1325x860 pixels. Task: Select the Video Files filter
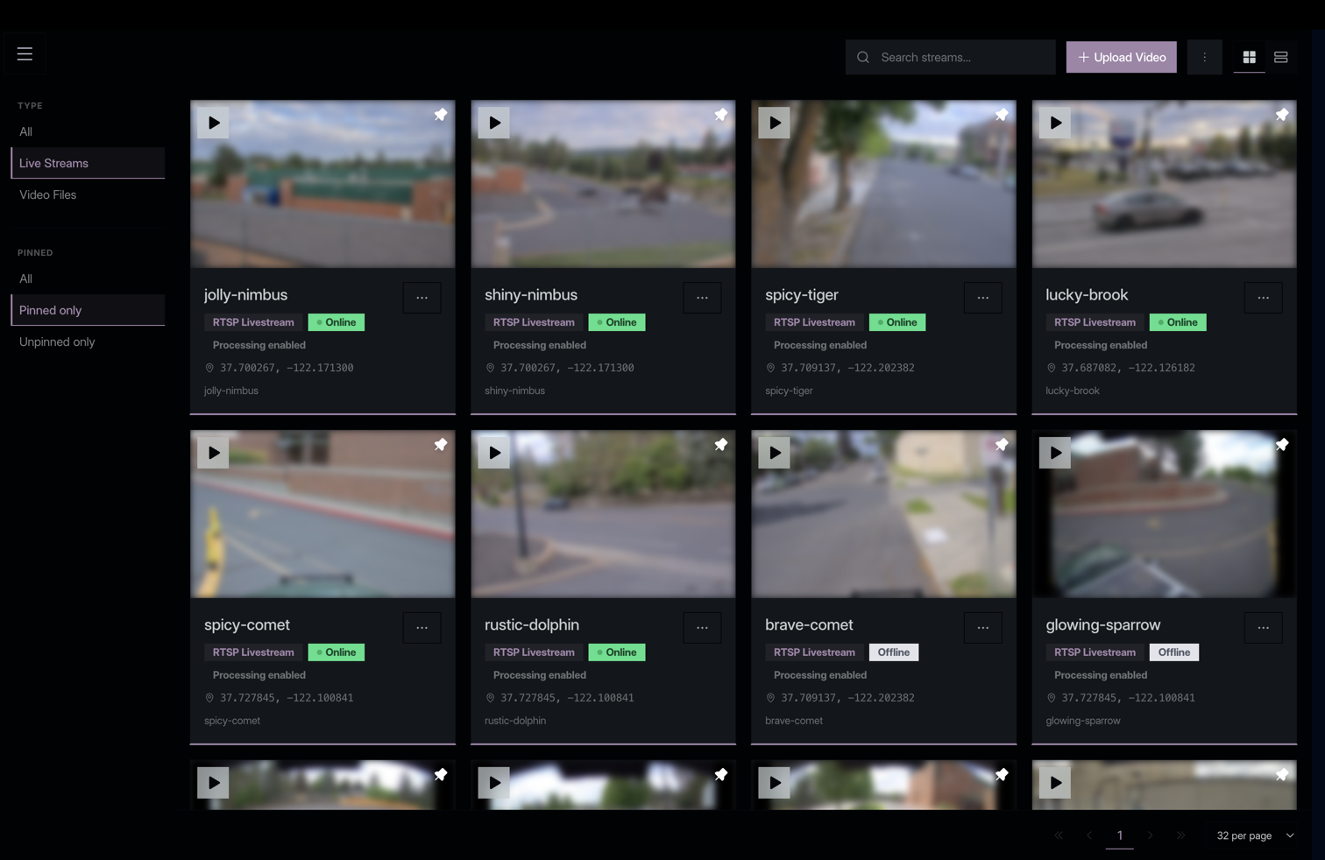click(x=88, y=194)
